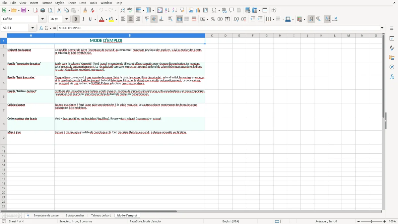The height and width of the screenshot is (224, 398).
Task: Apply the red font color
Action: click(x=101, y=19)
